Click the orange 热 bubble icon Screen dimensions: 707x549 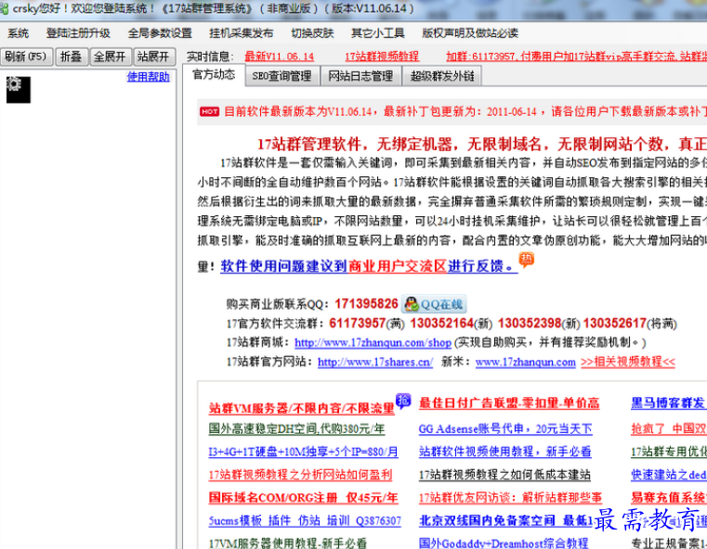527,260
